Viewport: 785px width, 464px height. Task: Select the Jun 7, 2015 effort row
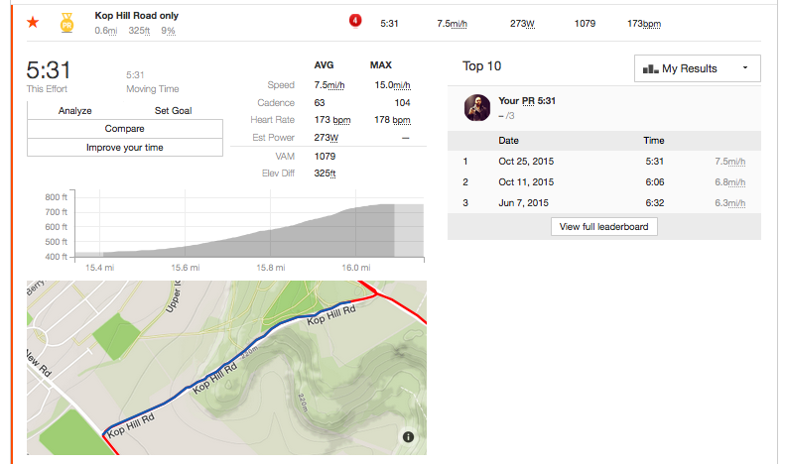(604, 202)
